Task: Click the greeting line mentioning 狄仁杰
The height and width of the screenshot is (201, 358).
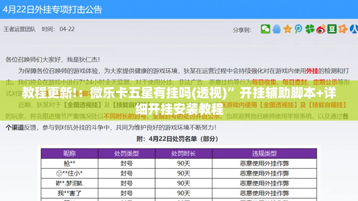Action: pos(53,60)
